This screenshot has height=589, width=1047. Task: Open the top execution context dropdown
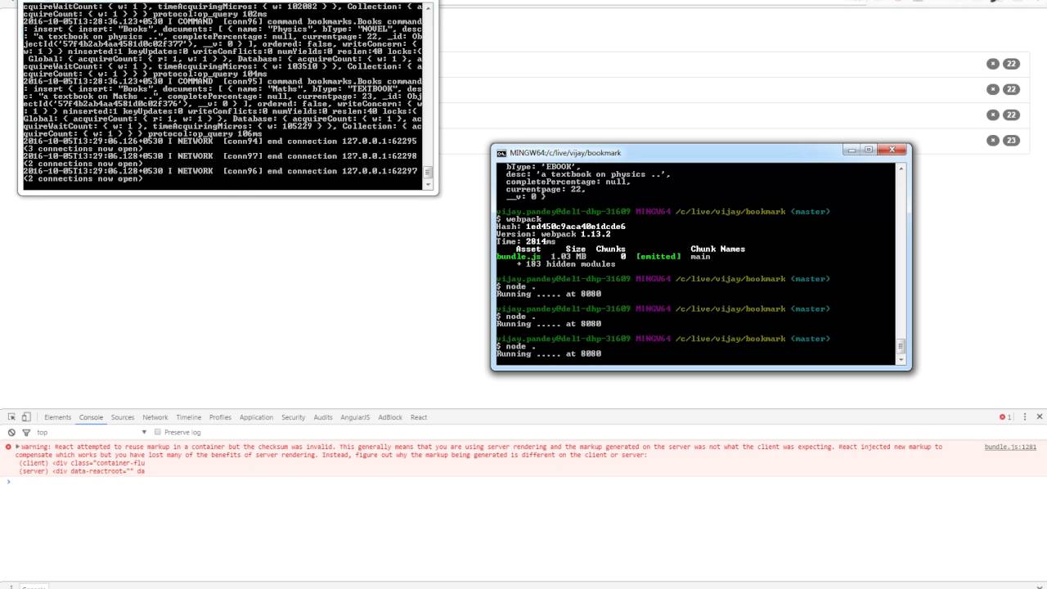[92, 432]
